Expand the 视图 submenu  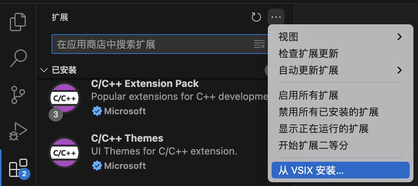340,36
